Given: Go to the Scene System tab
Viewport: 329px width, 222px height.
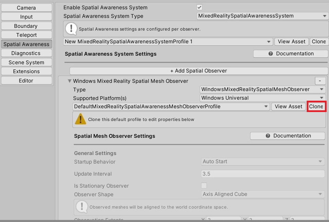Looking at the screenshot, I should (x=26, y=63).
